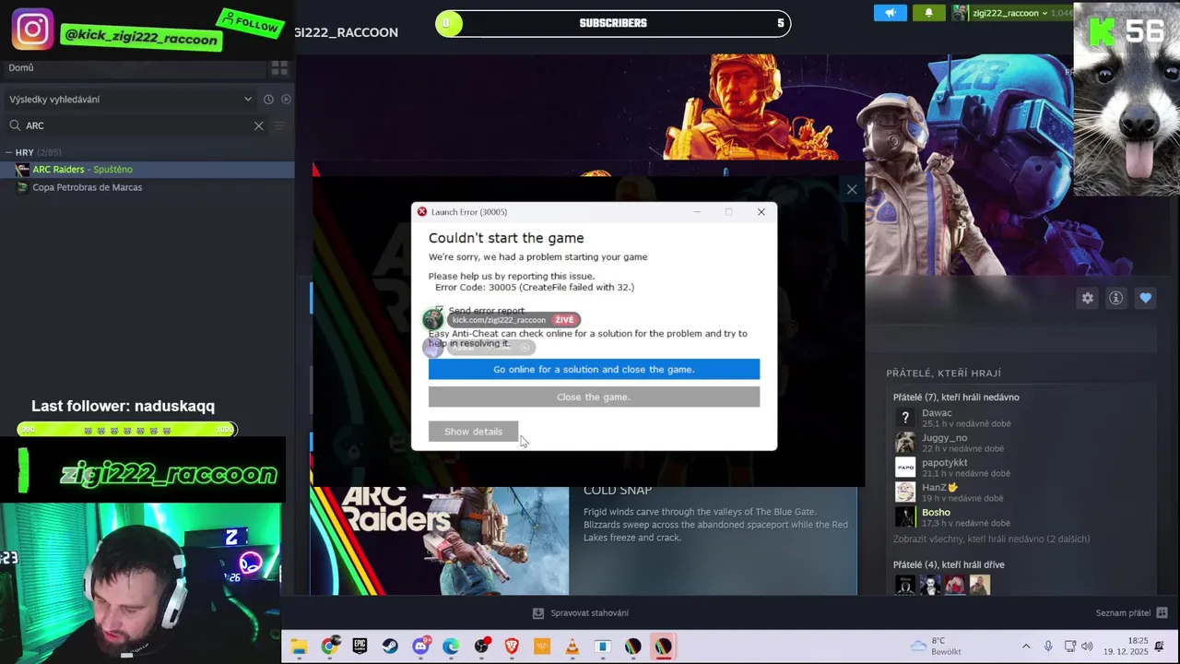
Task: Select ARC Raiders in library list
Action: pyautogui.click(x=147, y=170)
